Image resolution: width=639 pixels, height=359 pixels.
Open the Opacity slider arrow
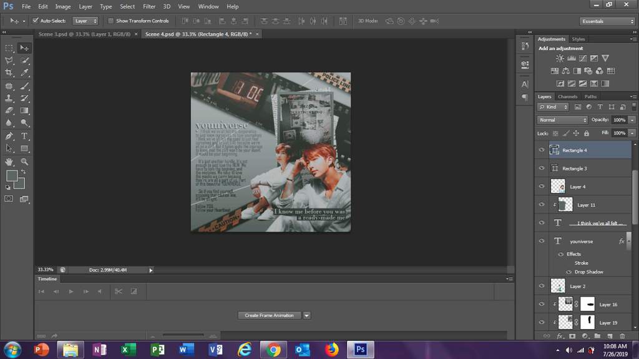(632, 120)
